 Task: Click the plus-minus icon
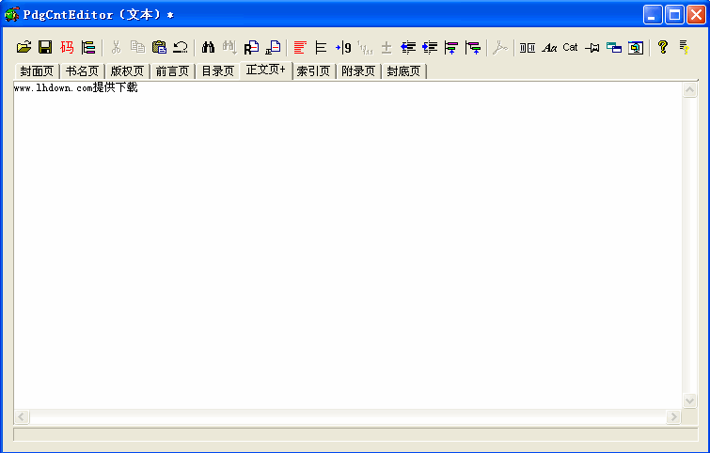pos(387,47)
